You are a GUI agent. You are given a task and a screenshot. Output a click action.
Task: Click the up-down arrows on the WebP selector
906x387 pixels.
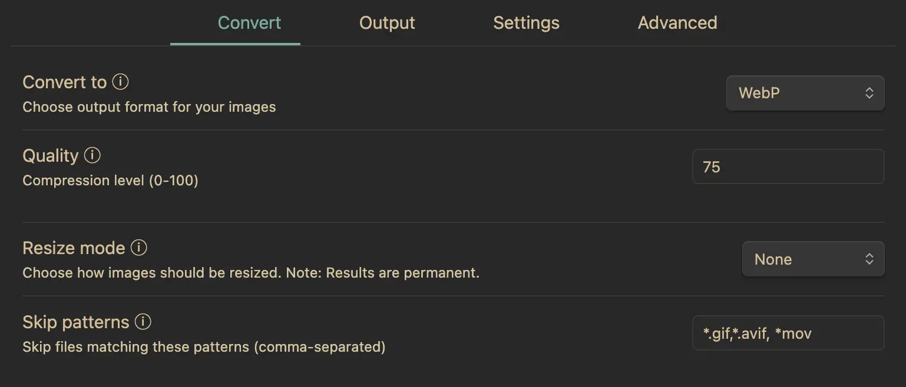pos(869,93)
